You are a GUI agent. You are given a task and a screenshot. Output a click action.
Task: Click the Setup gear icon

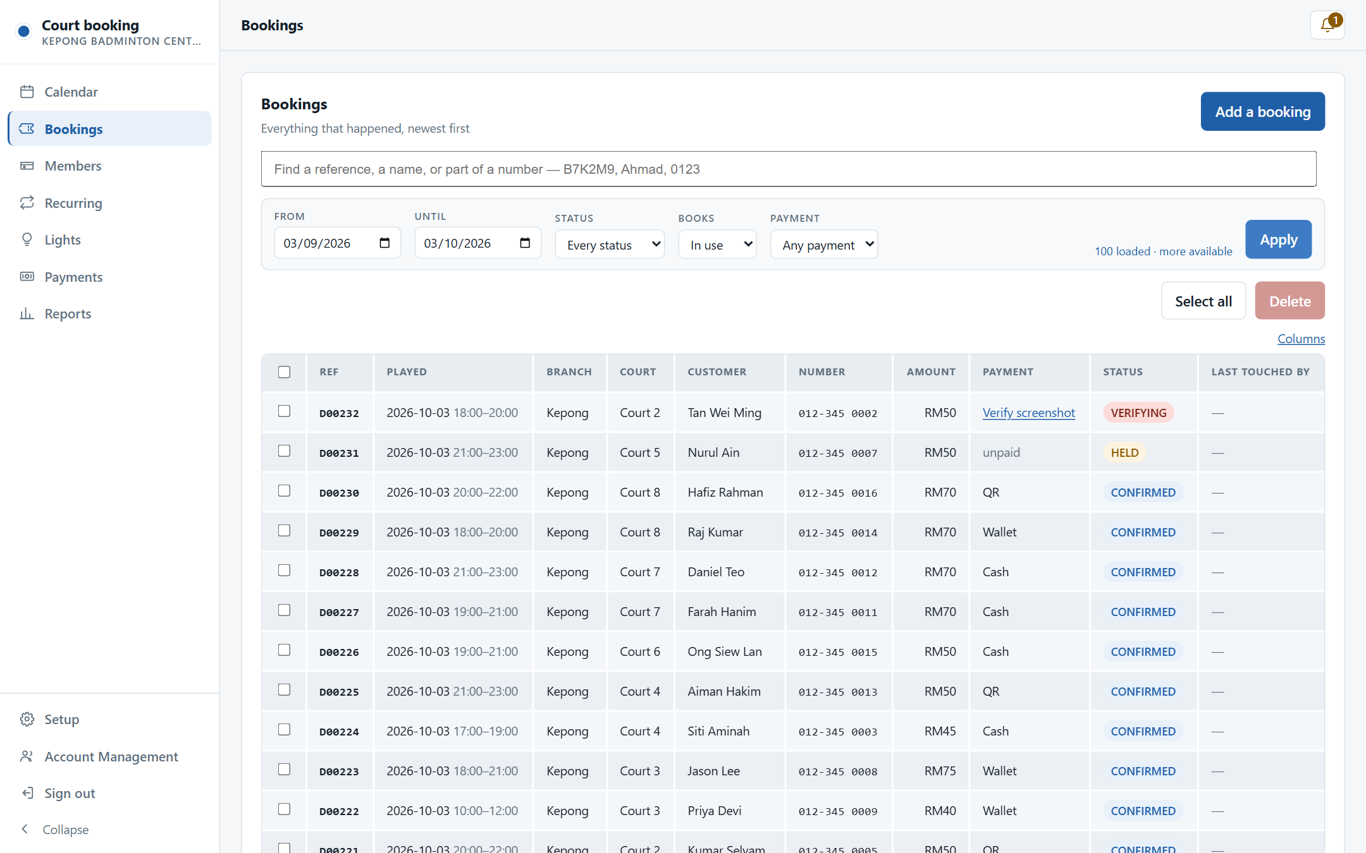click(x=27, y=719)
